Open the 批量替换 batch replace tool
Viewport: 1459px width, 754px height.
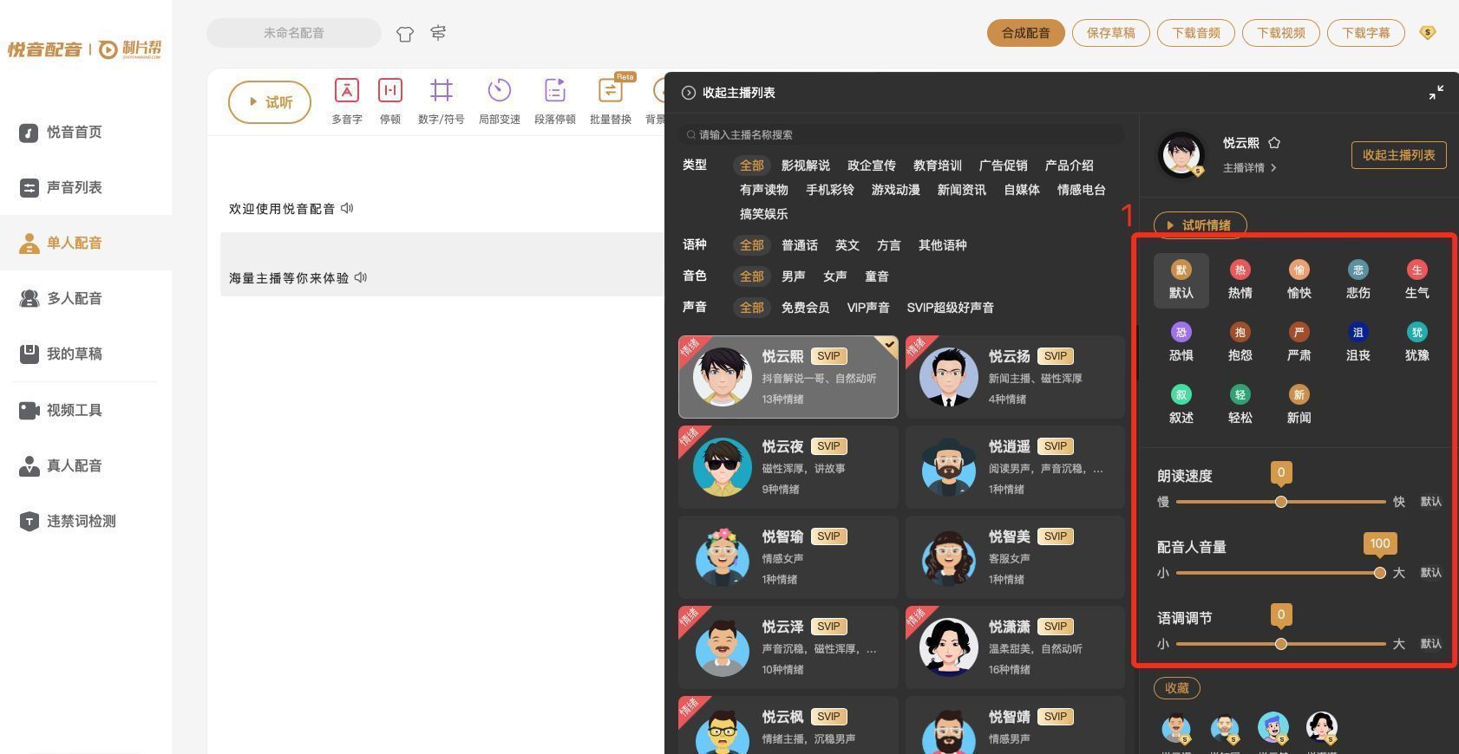pyautogui.click(x=611, y=91)
